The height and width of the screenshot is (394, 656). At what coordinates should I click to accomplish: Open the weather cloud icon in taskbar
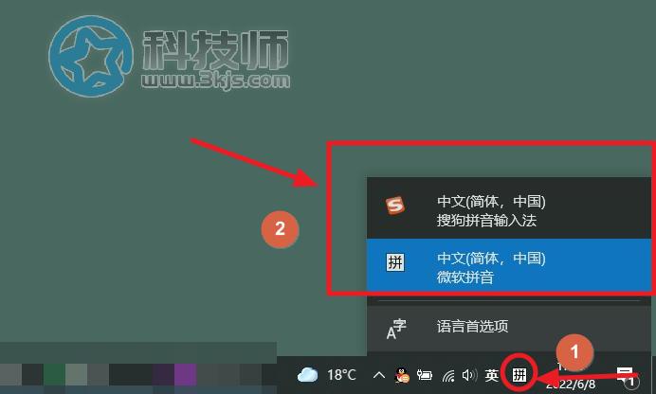click(307, 375)
